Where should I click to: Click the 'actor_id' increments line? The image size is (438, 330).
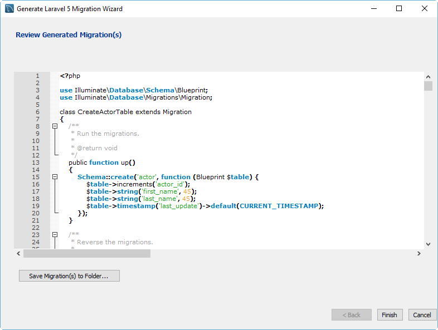[x=138, y=184]
